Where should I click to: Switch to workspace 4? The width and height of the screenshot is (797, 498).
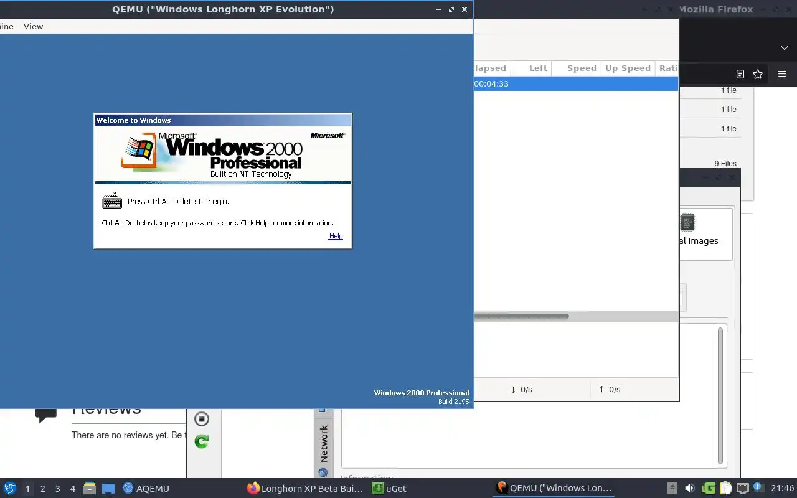72,489
